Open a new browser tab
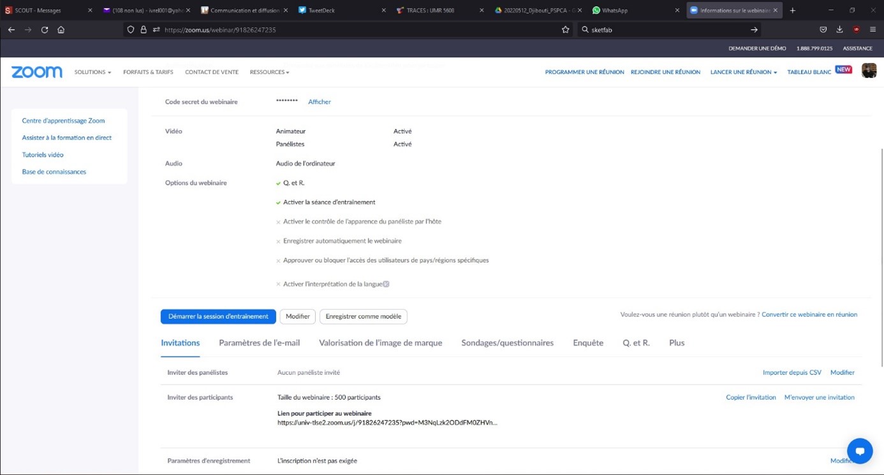Viewport: 884px width, 475px height. (793, 10)
